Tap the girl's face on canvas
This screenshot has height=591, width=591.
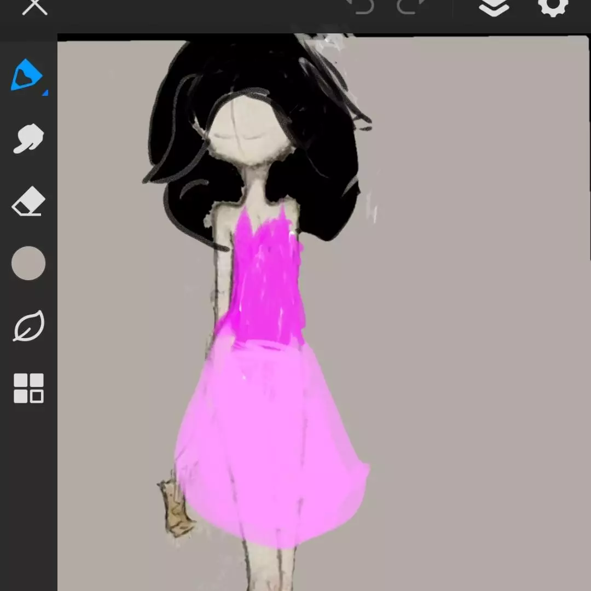pyautogui.click(x=249, y=131)
